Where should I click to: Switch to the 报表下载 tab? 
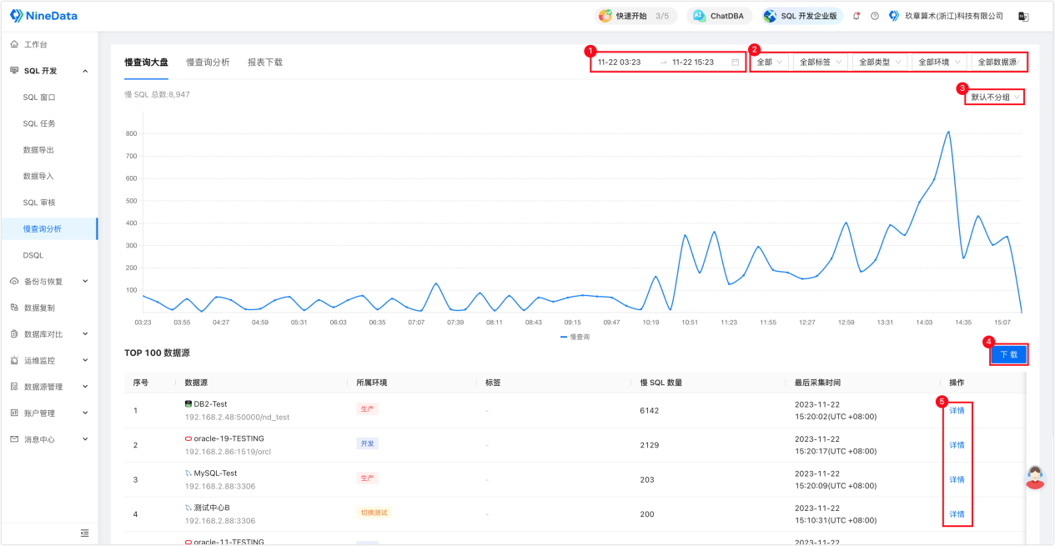point(265,63)
